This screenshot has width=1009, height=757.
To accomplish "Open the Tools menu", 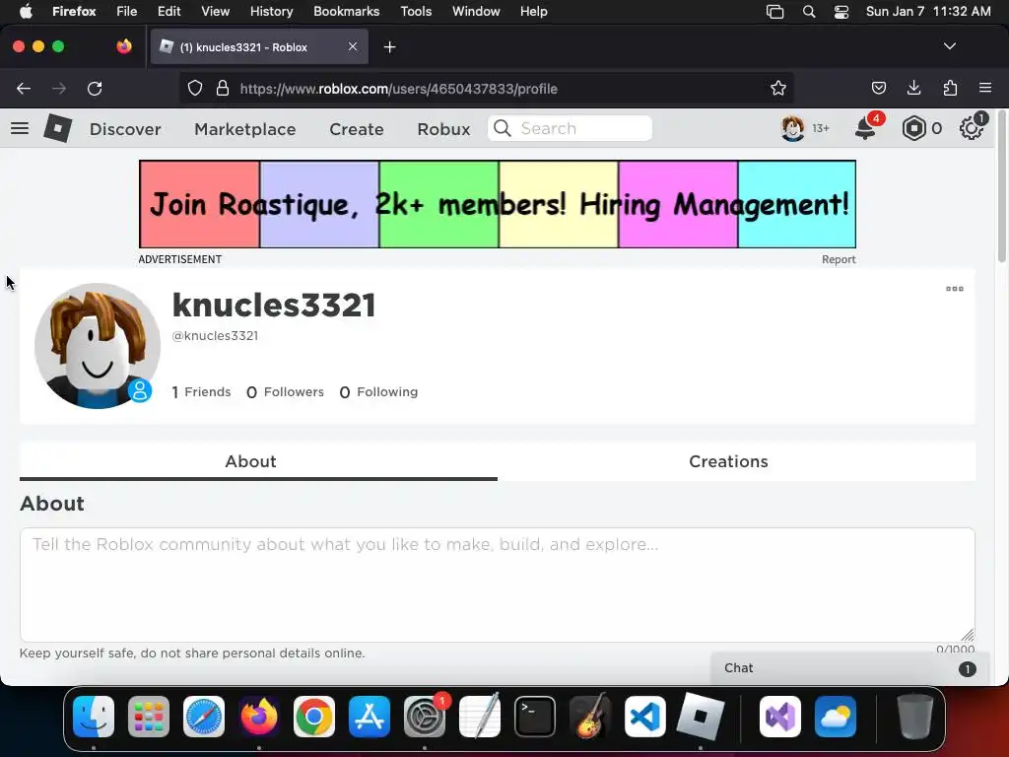I will (x=416, y=12).
